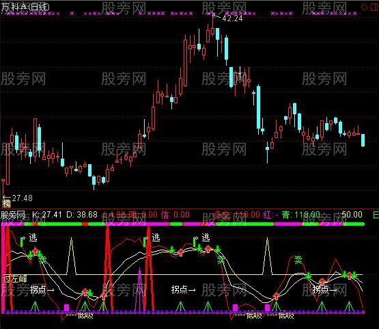This screenshot has width=379, height=329.
Task: Click the 股旁网 indicator name in the lower pane
Action: pos(12,215)
